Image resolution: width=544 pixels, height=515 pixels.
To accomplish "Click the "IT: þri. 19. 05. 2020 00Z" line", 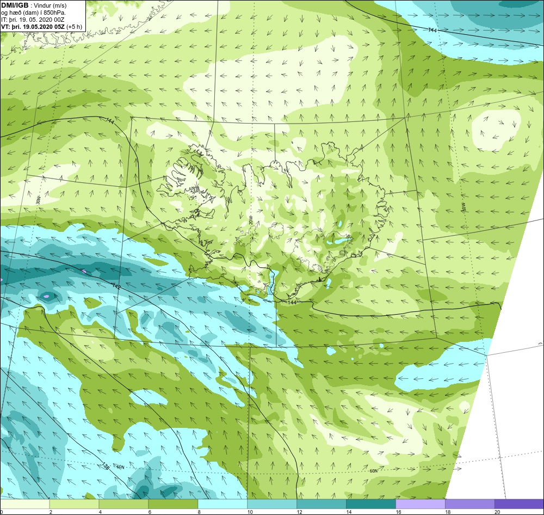I will pos(33,20).
